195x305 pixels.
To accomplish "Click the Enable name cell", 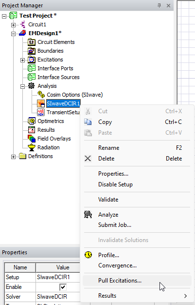I will pyautogui.click(x=20, y=287).
